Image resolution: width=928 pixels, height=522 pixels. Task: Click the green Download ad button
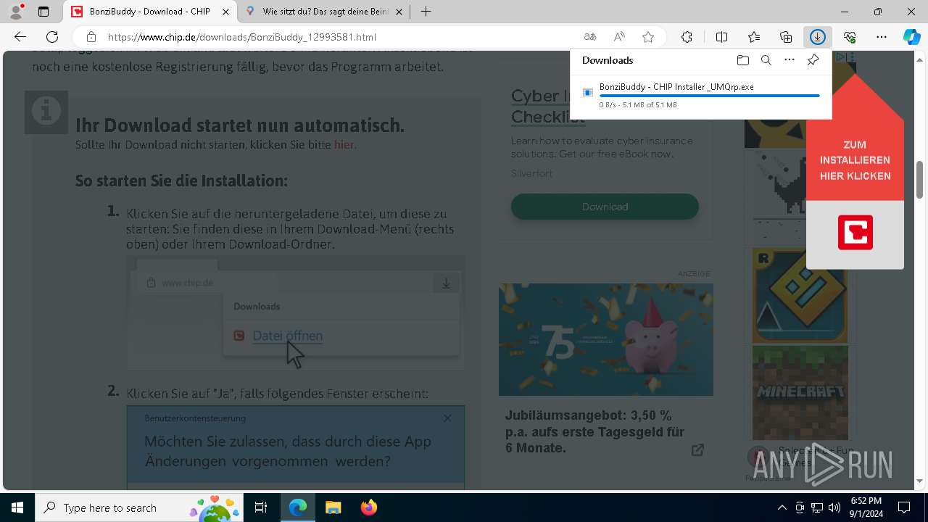(x=605, y=207)
